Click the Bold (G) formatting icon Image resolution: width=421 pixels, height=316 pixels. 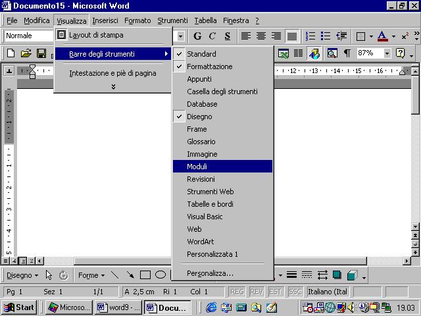pyautogui.click(x=197, y=36)
